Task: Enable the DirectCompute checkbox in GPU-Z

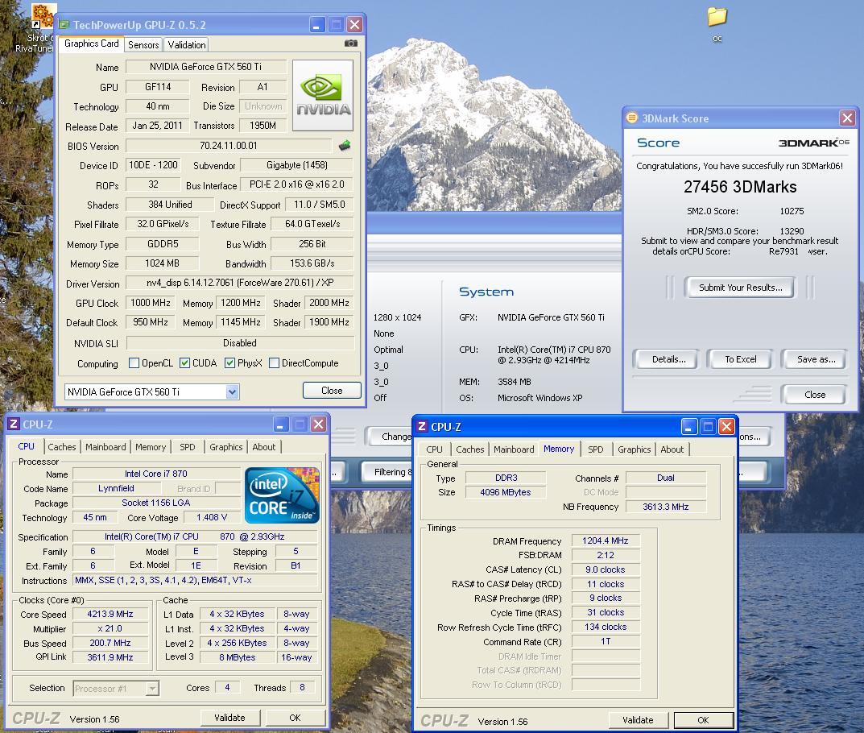Action: pos(274,363)
